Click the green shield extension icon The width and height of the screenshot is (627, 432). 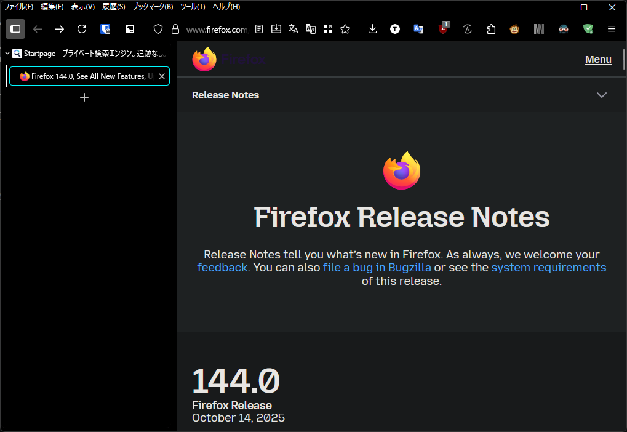pos(588,29)
